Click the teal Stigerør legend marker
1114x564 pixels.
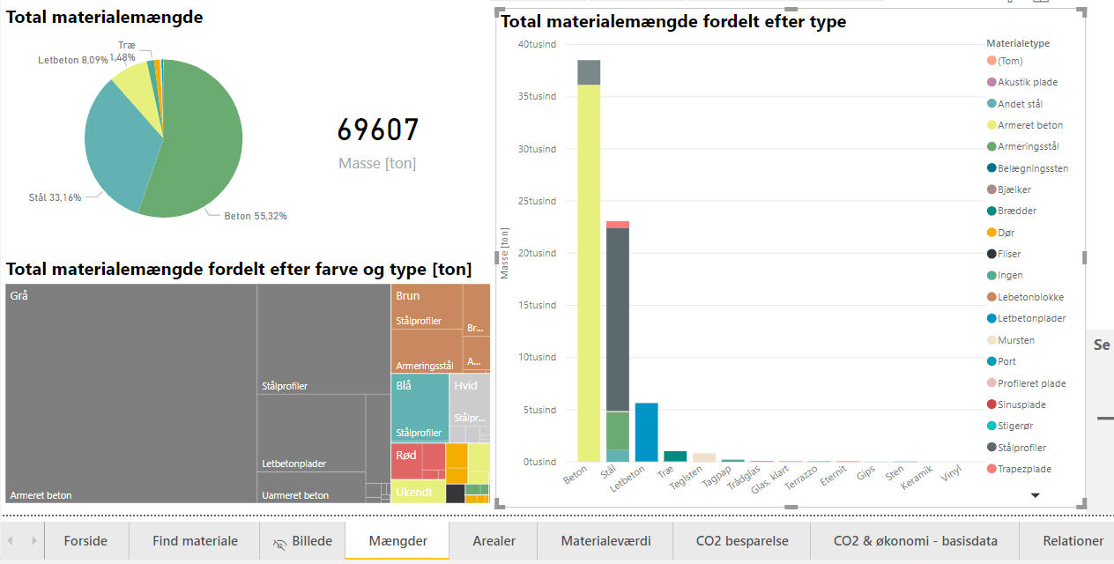point(990,426)
